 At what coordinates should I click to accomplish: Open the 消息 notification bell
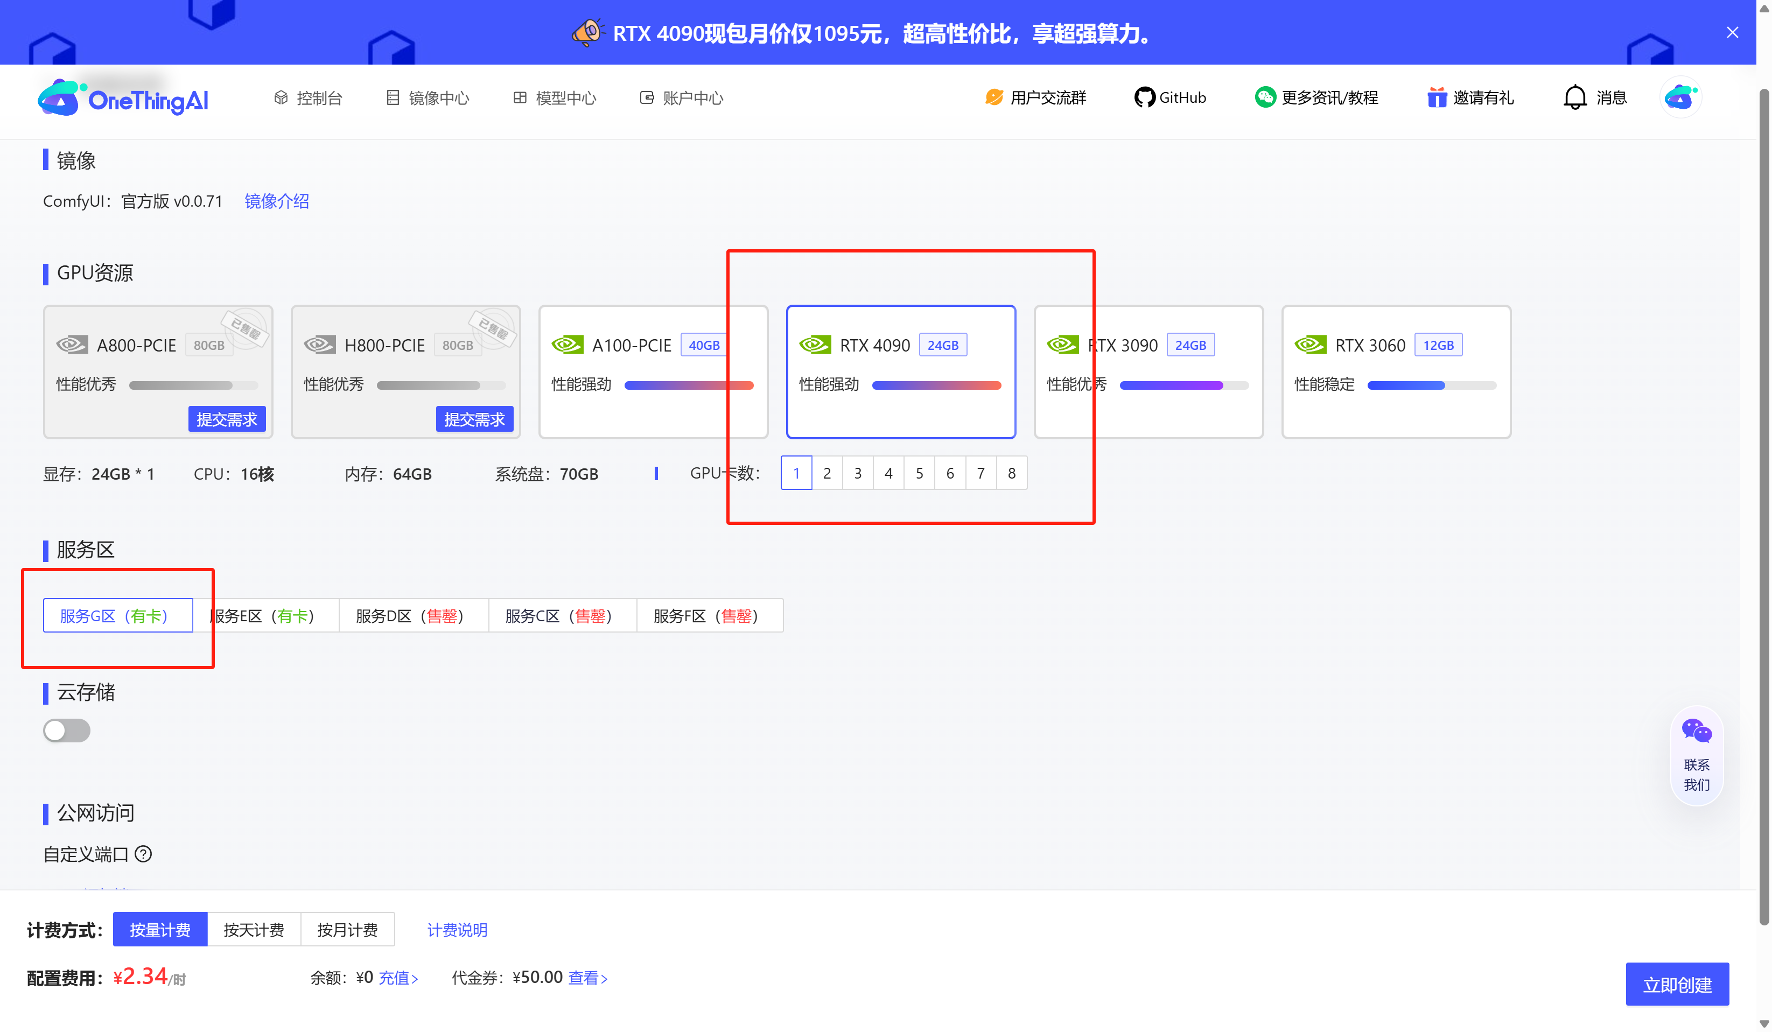[1574, 98]
